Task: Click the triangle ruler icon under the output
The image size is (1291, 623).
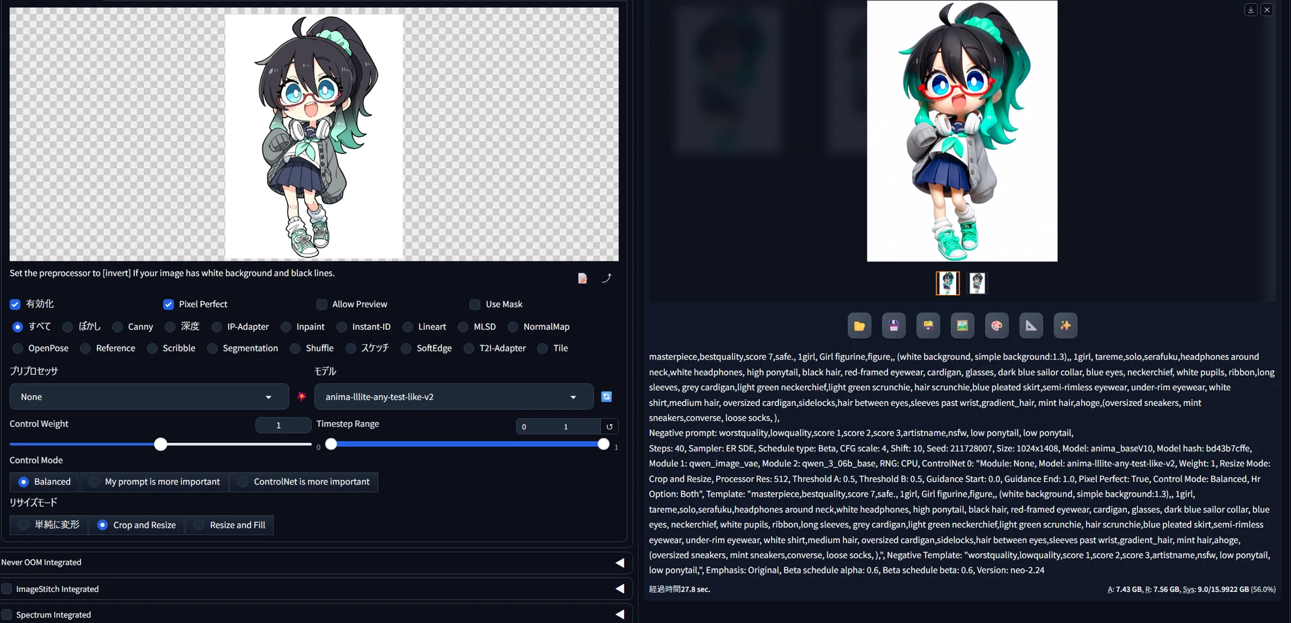Action: tap(1031, 326)
